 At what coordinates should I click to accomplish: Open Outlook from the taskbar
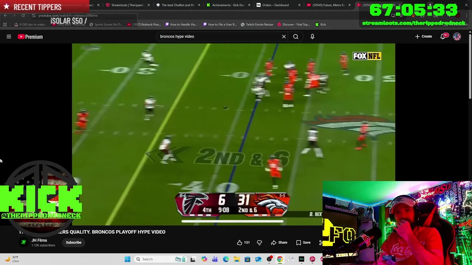258,259
